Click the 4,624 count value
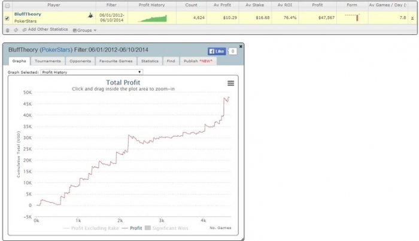The image size is (419, 241). [x=199, y=17]
